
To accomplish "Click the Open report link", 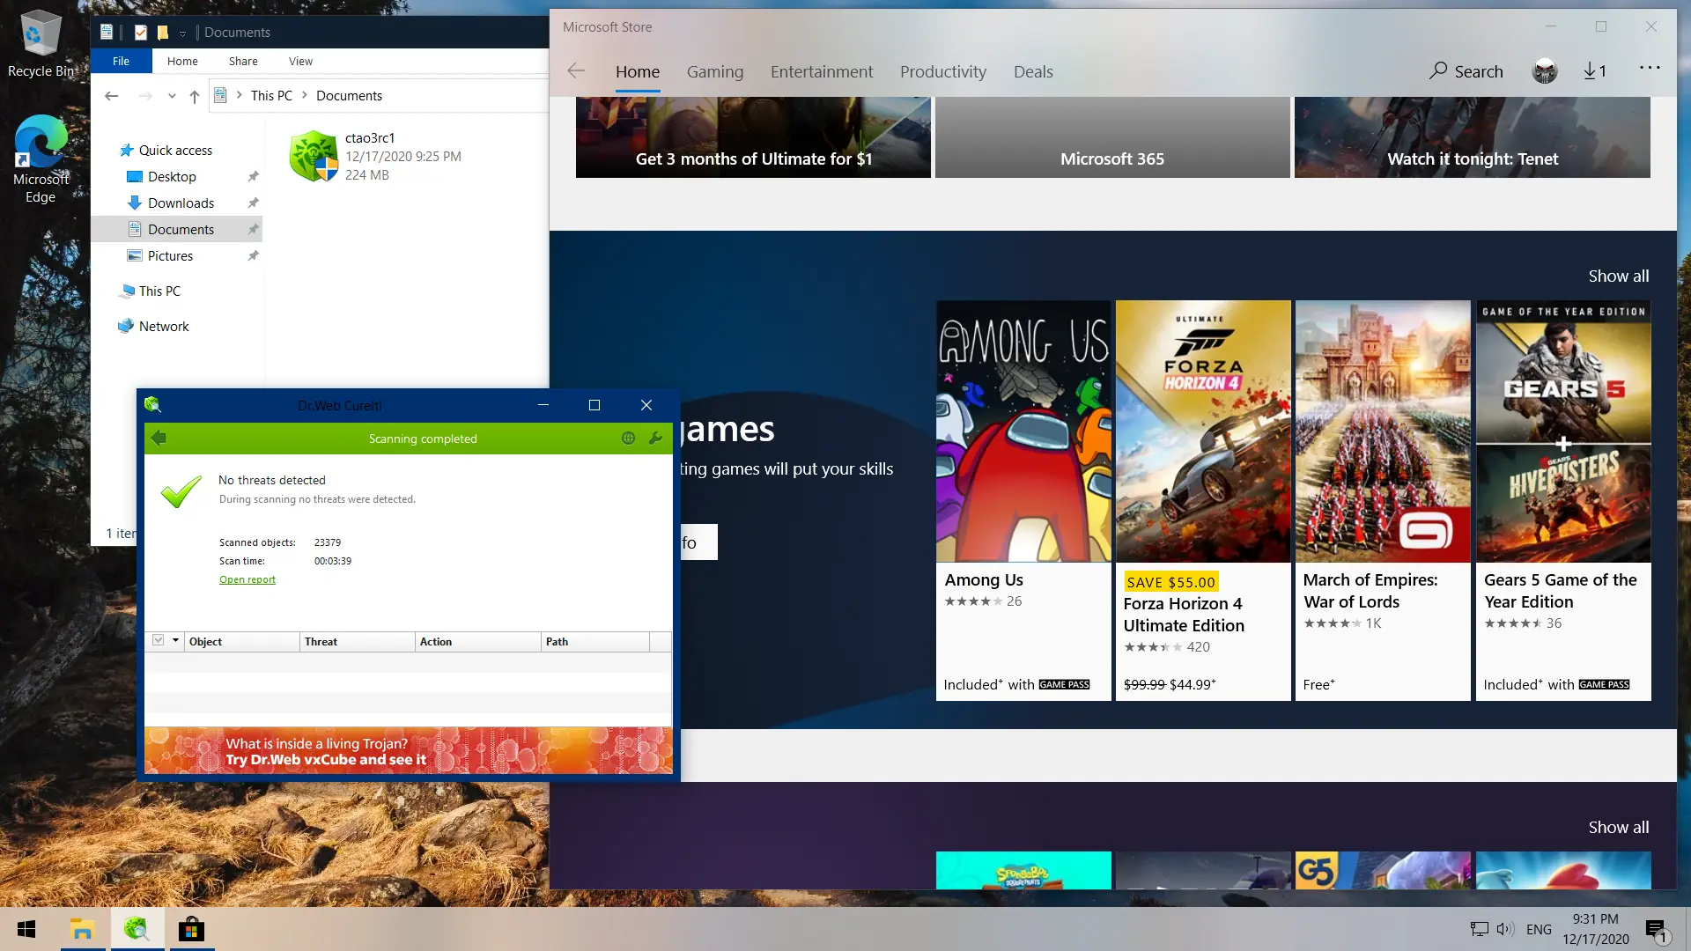I will point(247,579).
